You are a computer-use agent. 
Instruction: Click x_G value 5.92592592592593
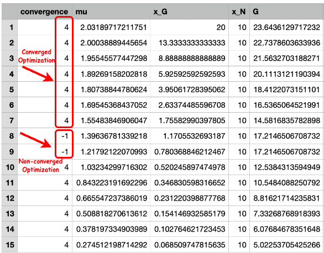[192, 74]
